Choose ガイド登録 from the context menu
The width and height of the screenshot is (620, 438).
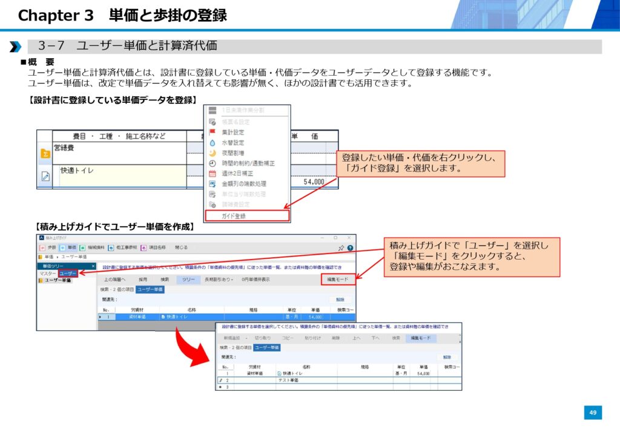[x=234, y=215]
